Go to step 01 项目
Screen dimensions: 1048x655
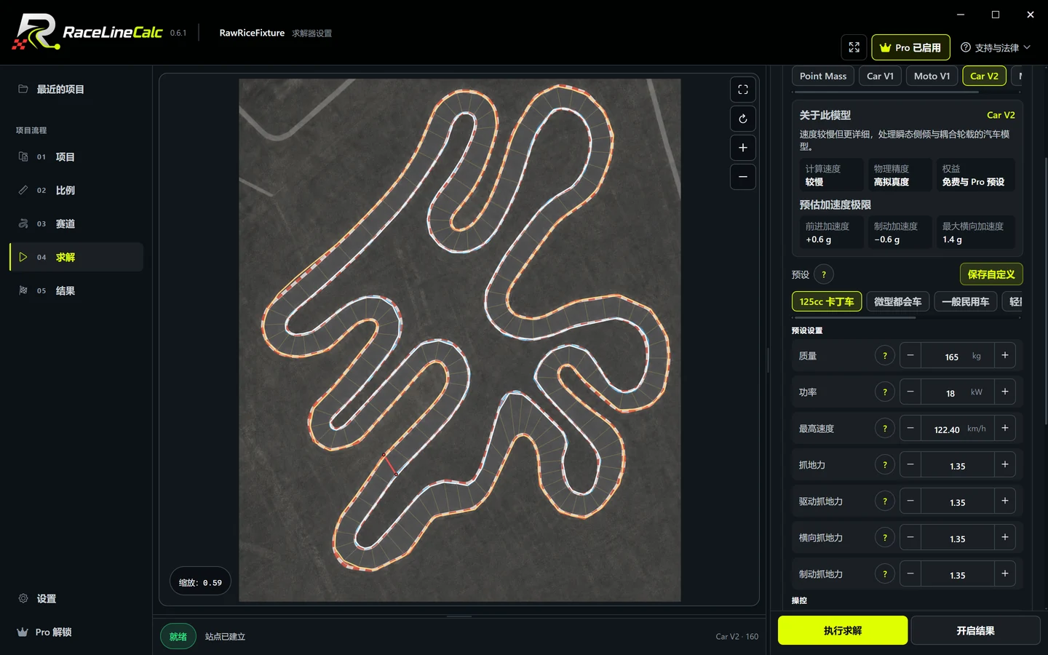(76, 156)
